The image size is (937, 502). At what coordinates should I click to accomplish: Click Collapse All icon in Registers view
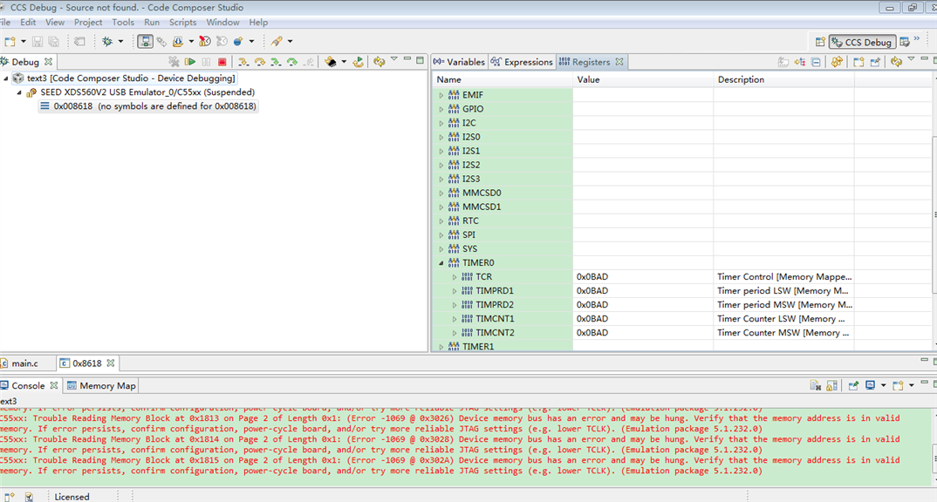(816, 62)
